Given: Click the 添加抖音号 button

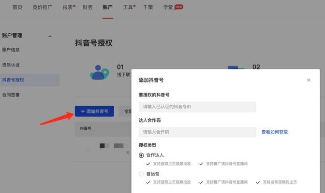Looking at the screenshot, I should (x=94, y=111).
